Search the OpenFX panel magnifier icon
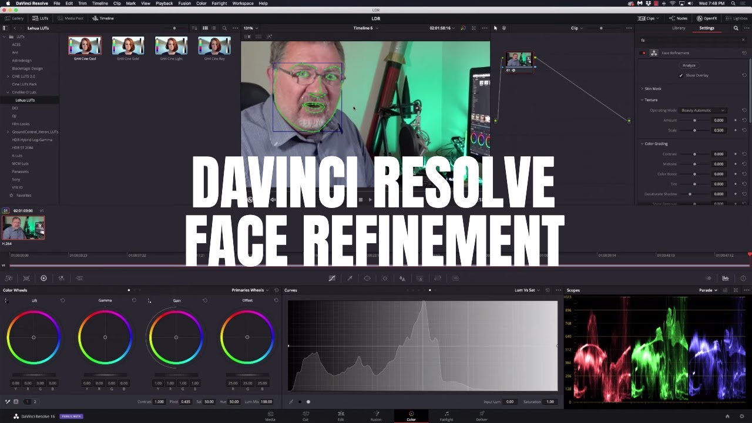The height and width of the screenshot is (423, 752). [736, 28]
